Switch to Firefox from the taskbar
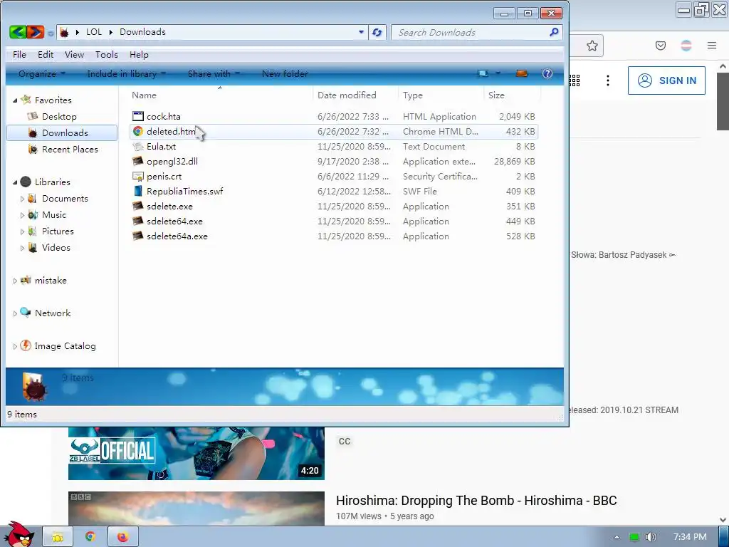Viewport: 729px width, 547px height. (122, 537)
